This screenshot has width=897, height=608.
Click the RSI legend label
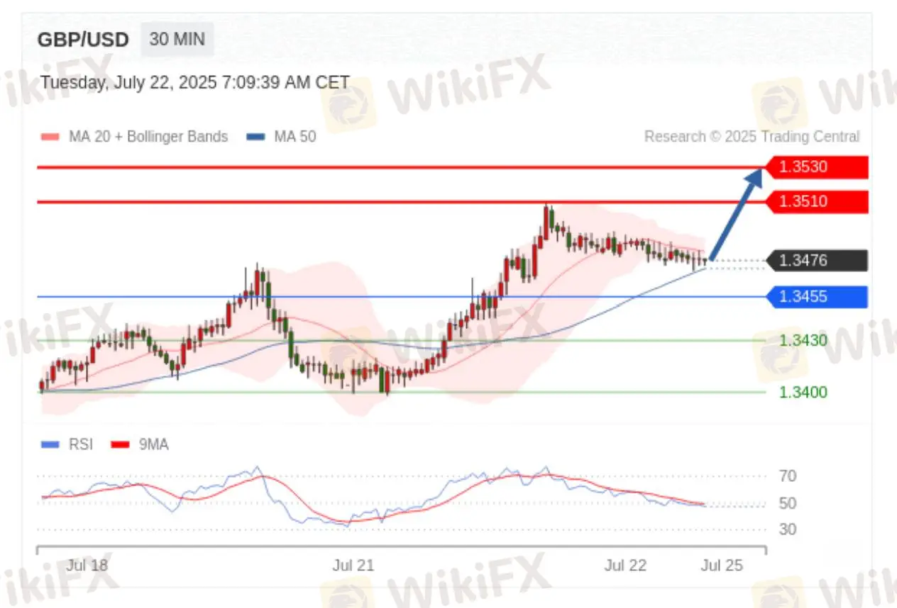point(80,445)
